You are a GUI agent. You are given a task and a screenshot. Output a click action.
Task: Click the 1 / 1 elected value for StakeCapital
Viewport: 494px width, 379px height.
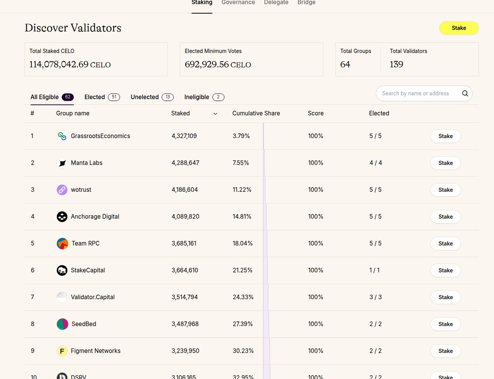(375, 270)
